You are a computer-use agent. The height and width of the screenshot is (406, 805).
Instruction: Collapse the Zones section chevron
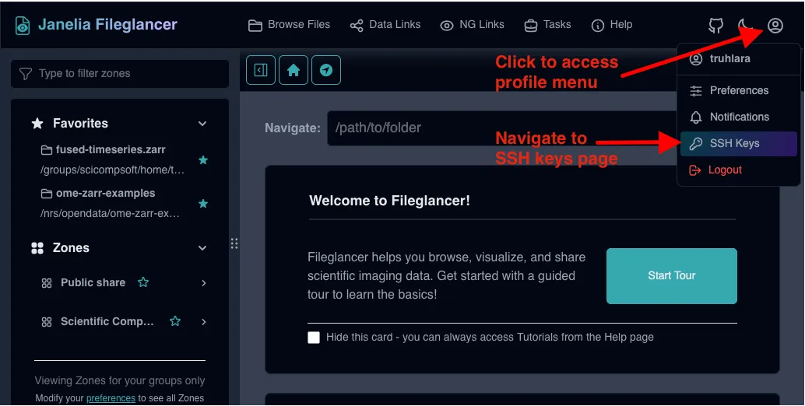[202, 248]
